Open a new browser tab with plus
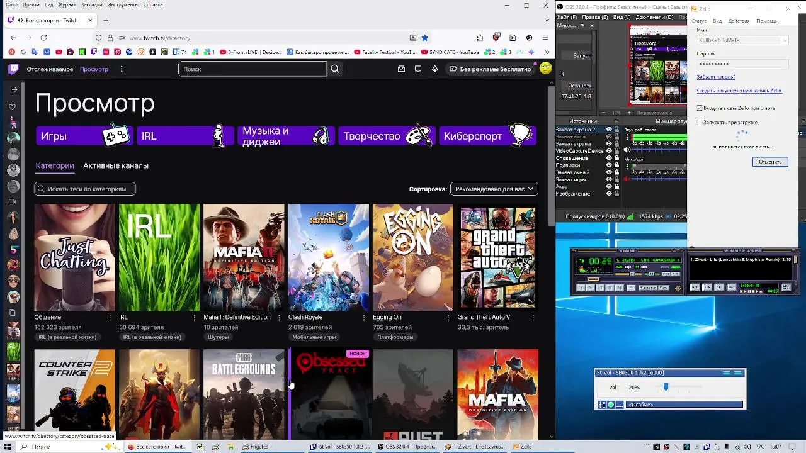Image resolution: width=806 pixels, height=453 pixels. click(x=106, y=20)
